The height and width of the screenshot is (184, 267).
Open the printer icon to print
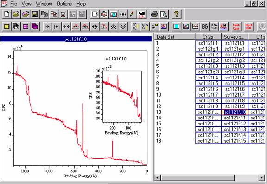(154, 14)
